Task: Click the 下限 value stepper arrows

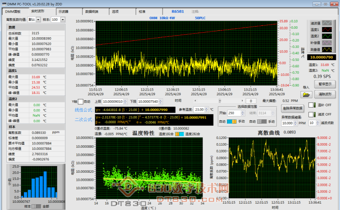Action: (160, 102)
